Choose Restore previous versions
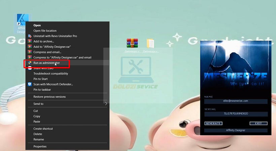The height and width of the screenshot is (151, 276). pyautogui.click(x=49, y=97)
